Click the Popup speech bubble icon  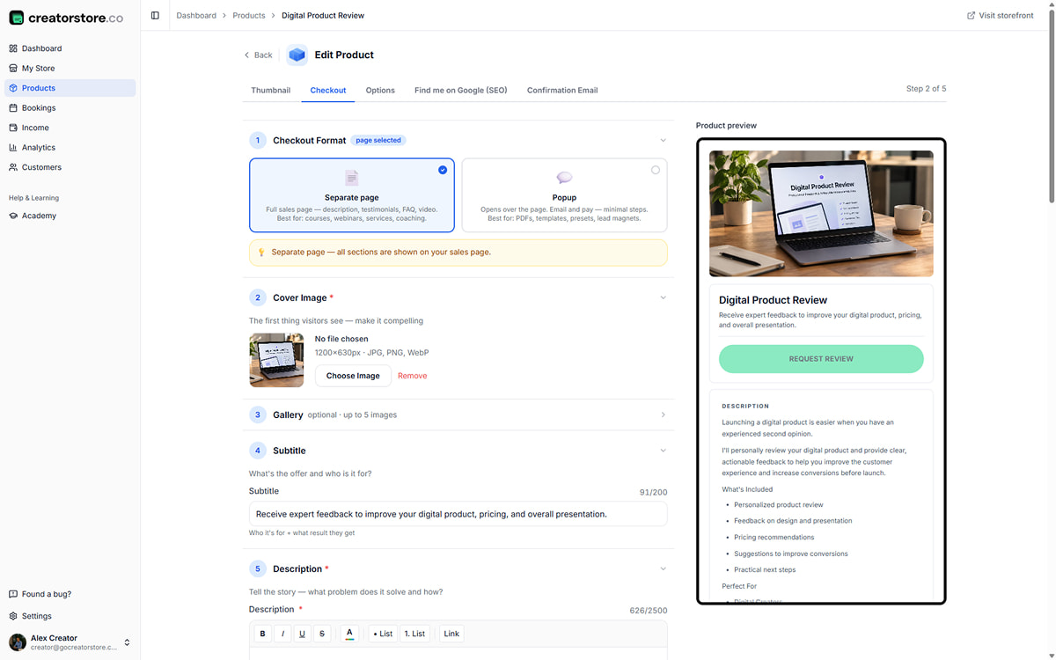pos(564,178)
